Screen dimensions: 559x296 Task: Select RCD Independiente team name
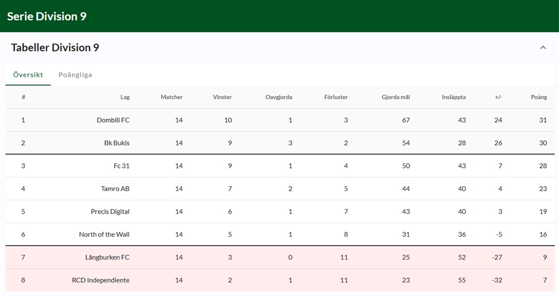(x=101, y=280)
